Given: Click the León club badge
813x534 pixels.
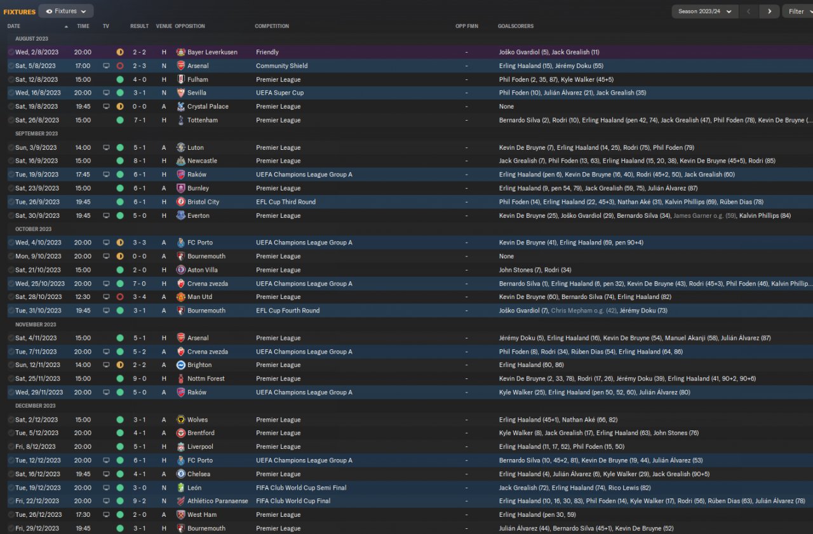Looking at the screenshot, I should tap(181, 488).
